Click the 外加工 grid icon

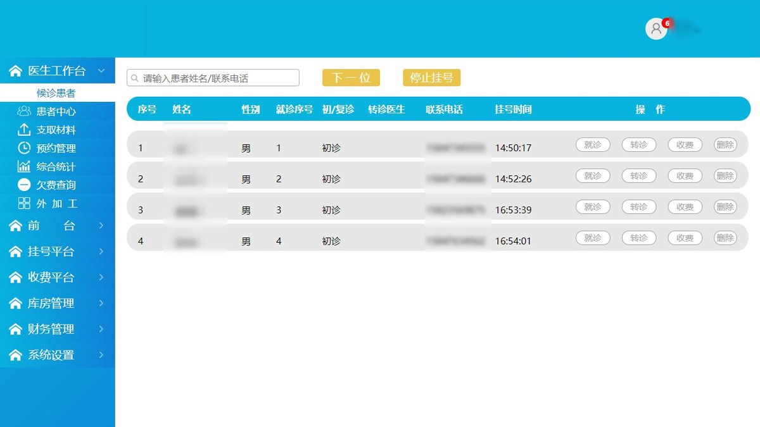(x=24, y=203)
